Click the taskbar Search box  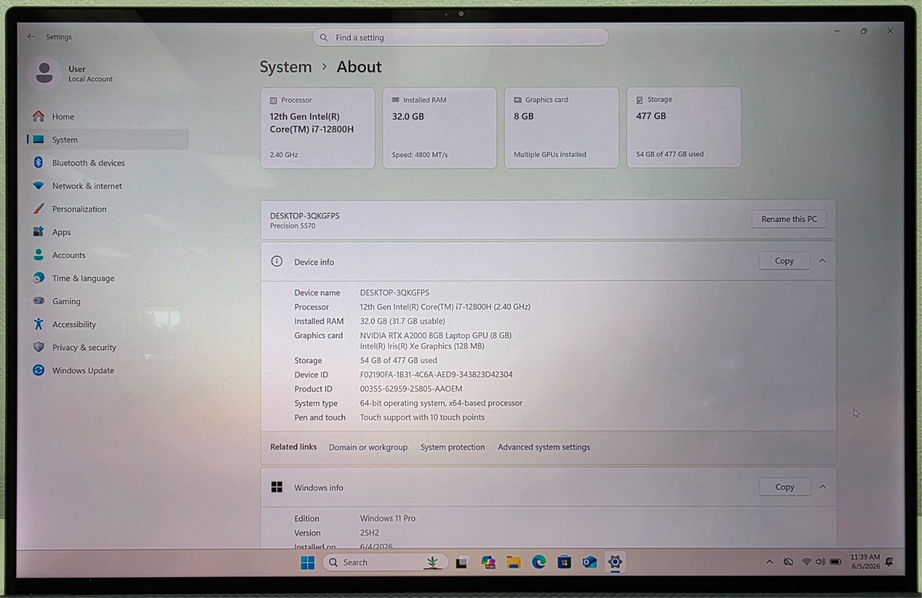click(385, 562)
